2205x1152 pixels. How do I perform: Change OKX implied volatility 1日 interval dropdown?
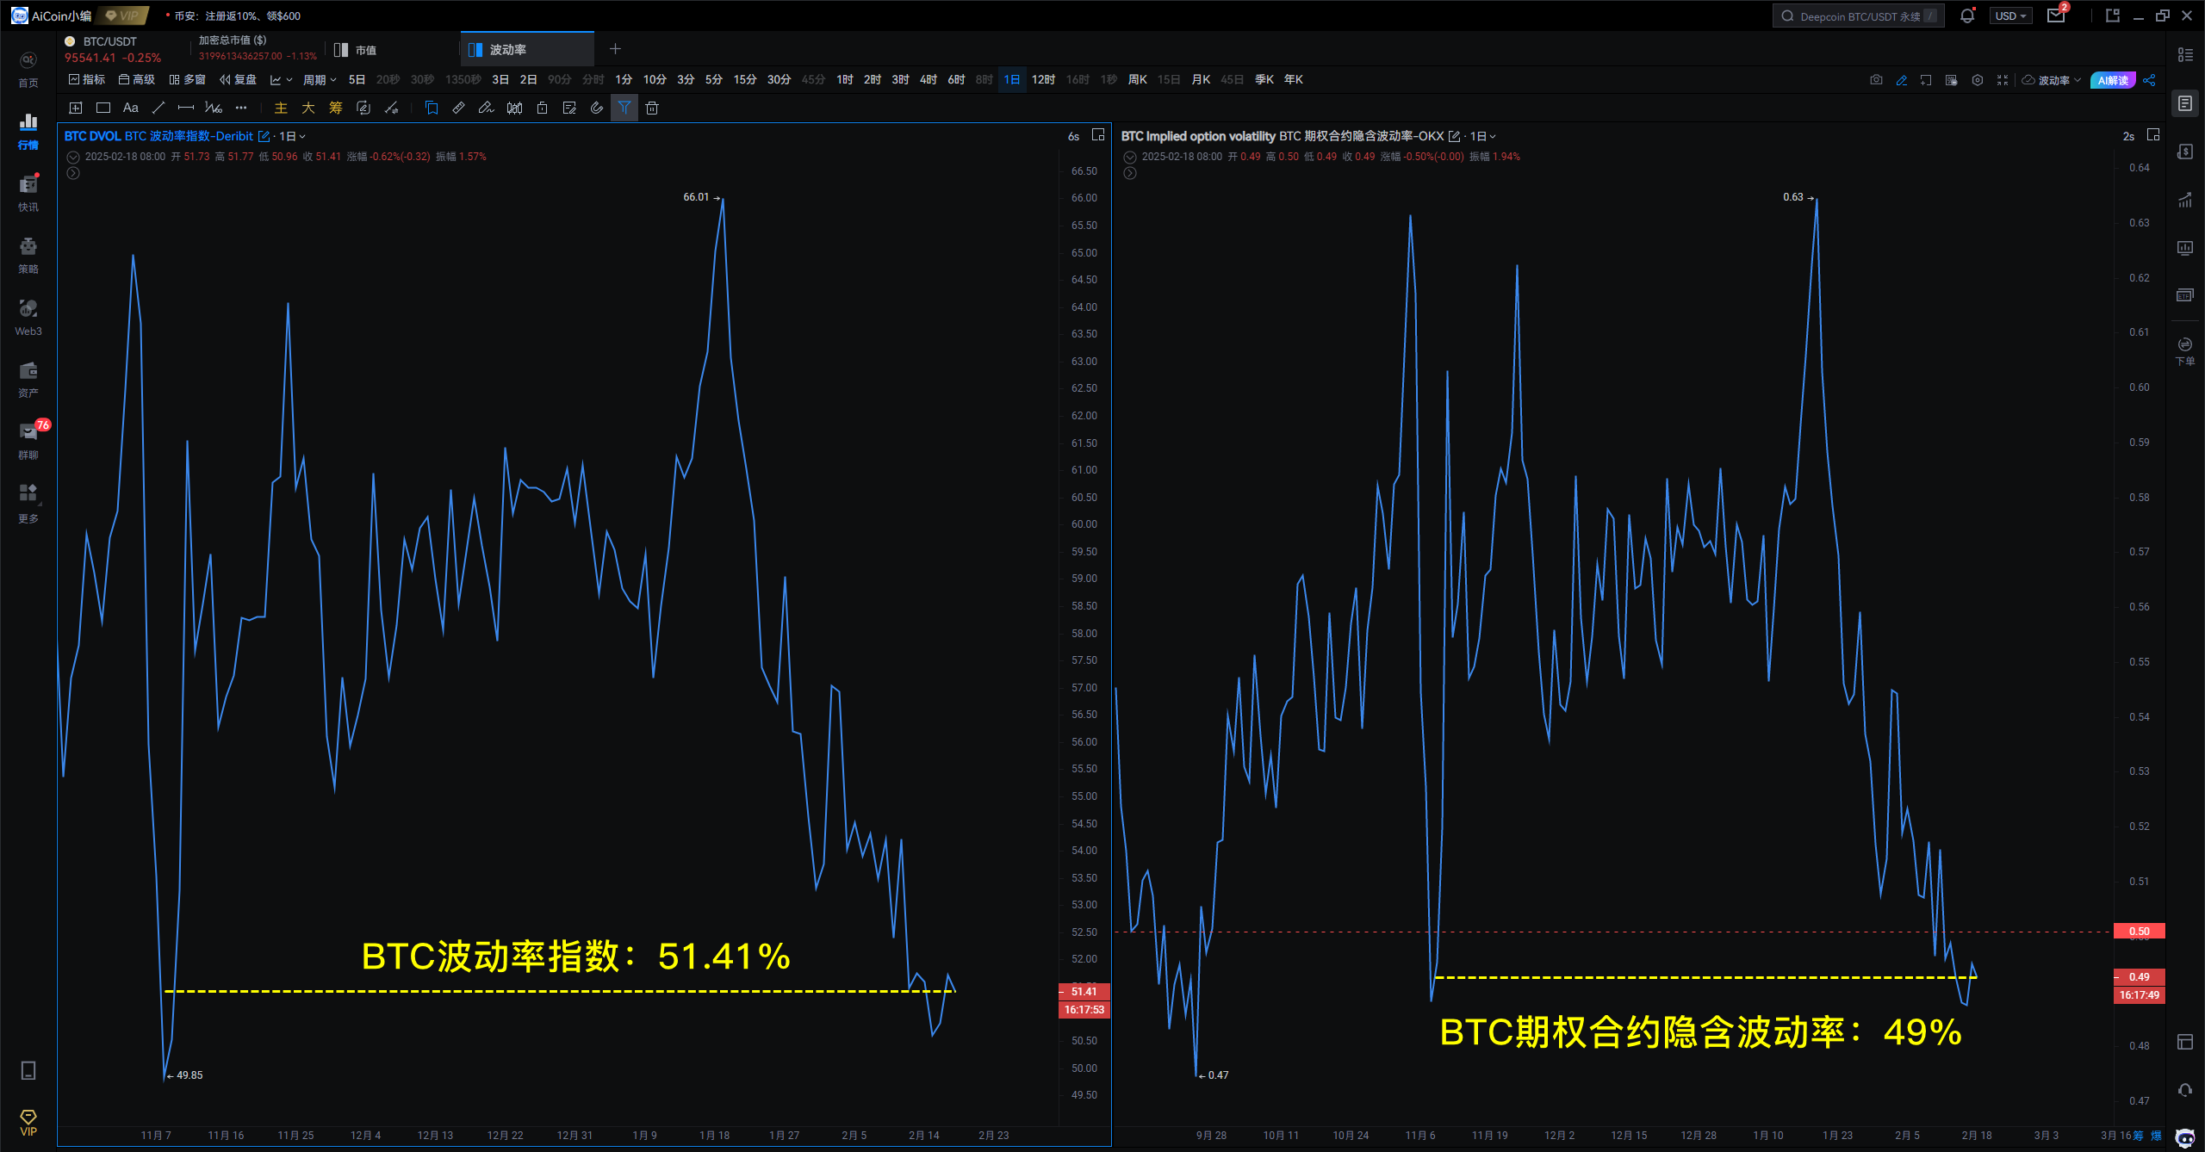pyautogui.click(x=1482, y=136)
